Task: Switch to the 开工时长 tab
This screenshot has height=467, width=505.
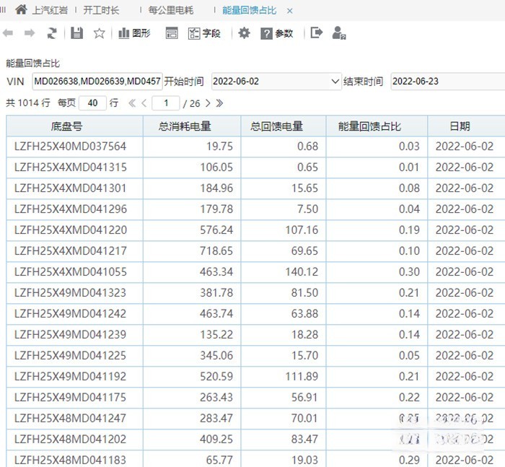Action: click(101, 11)
